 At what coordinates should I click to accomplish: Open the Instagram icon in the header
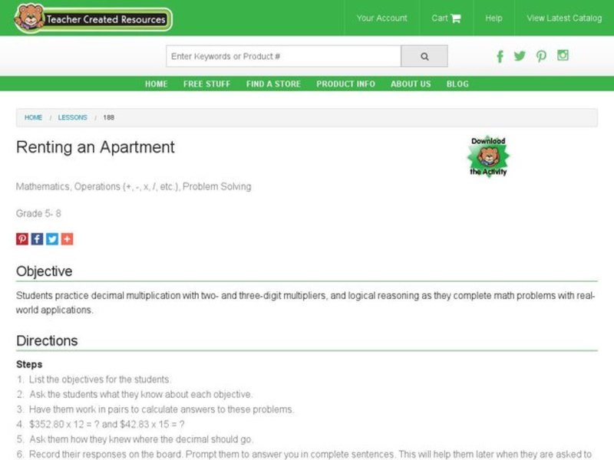tap(563, 56)
